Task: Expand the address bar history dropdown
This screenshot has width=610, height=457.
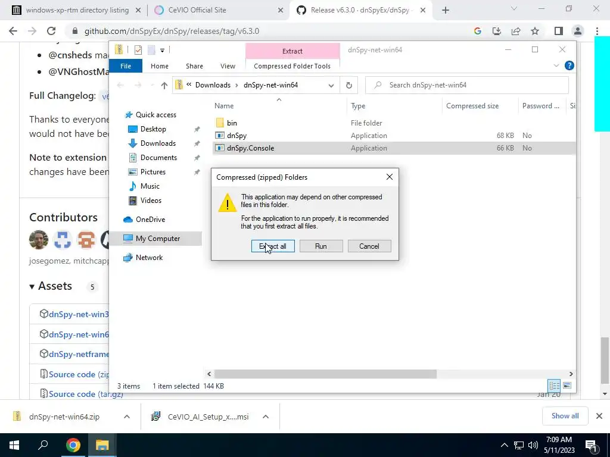Action: click(x=331, y=85)
